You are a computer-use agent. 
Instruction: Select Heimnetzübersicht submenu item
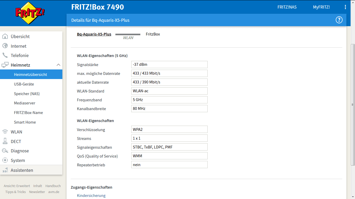[x=31, y=74]
